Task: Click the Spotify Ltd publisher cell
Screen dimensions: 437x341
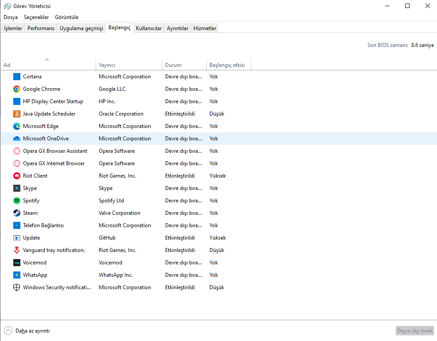Action: (x=111, y=201)
